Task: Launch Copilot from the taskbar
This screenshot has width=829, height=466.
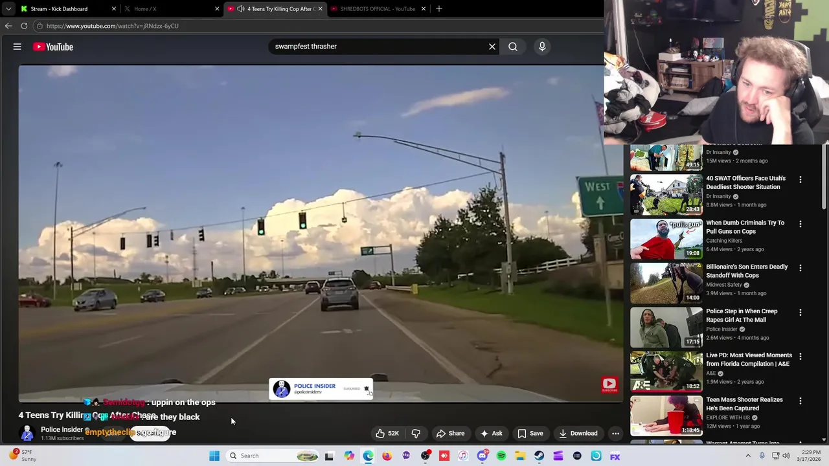Action: (x=349, y=456)
